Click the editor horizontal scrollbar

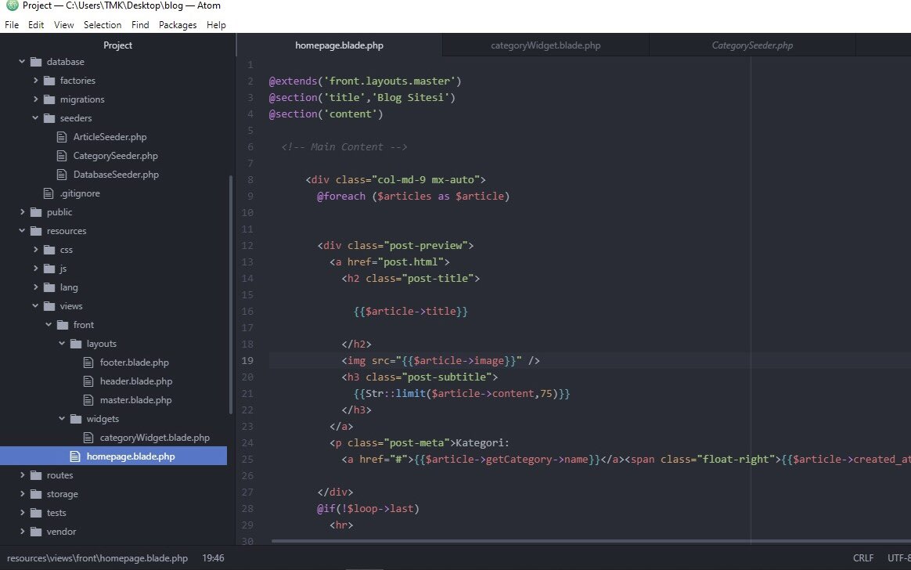(x=591, y=541)
